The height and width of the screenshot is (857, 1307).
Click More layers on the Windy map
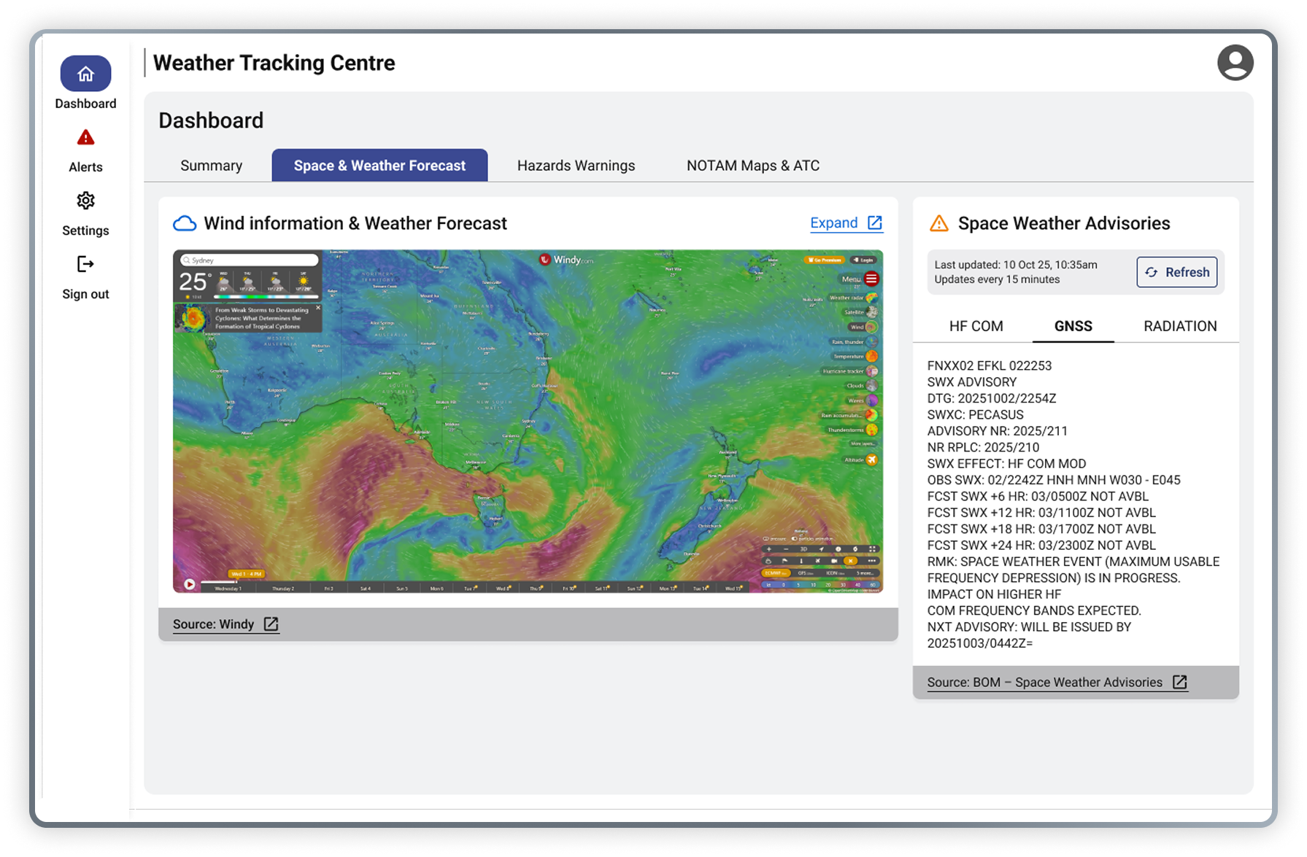click(x=863, y=443)
